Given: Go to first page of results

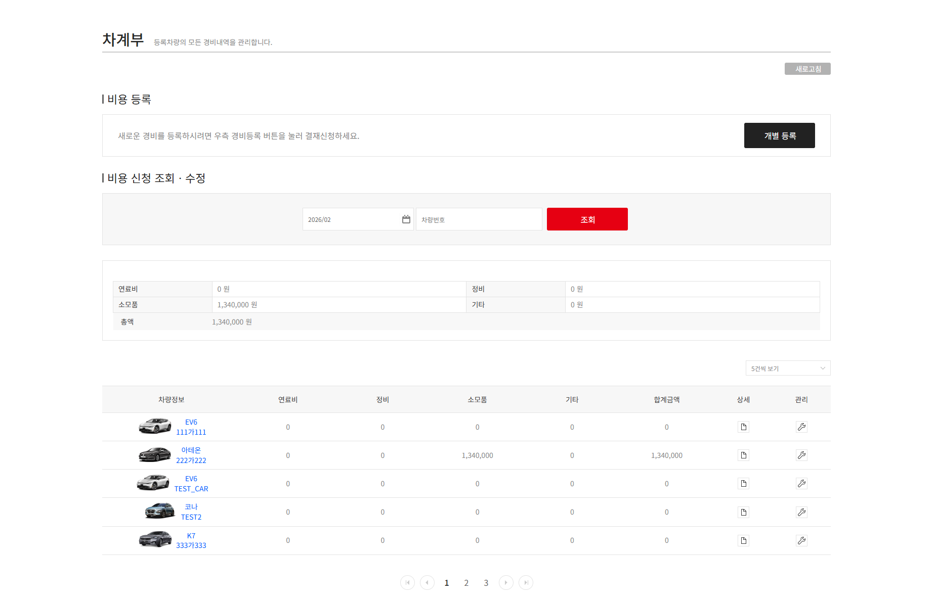Looking at the screenshot, I should (x=407, y=583).
